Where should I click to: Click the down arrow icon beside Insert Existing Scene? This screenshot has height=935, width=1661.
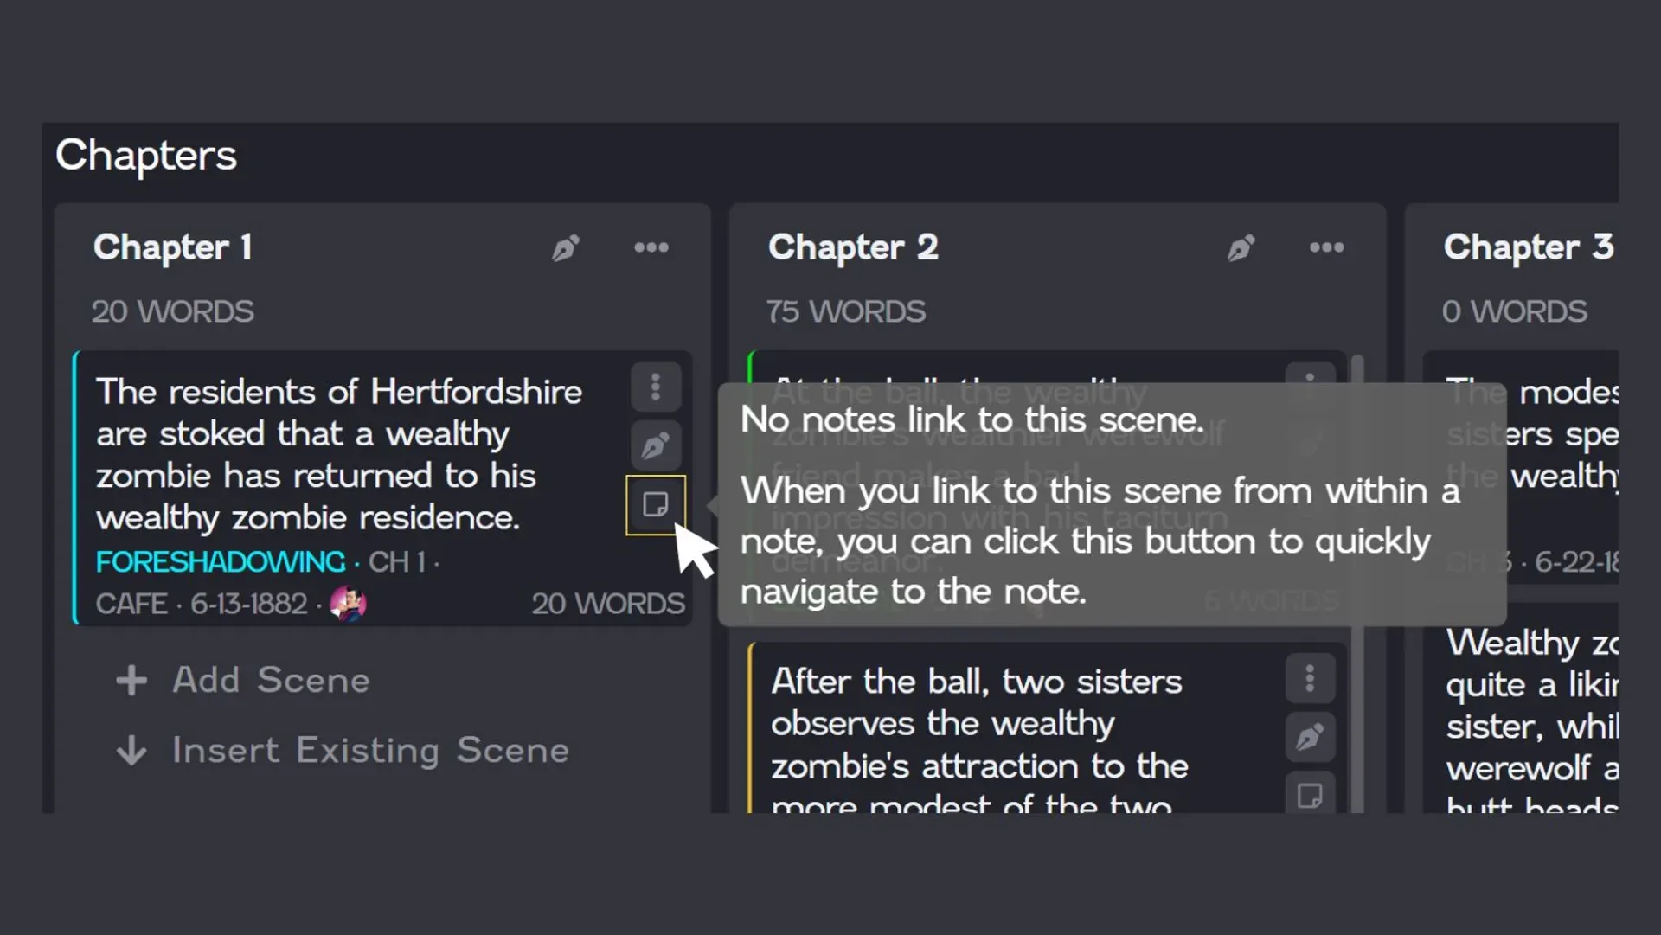pyautogui.click(x=131, y=751)
